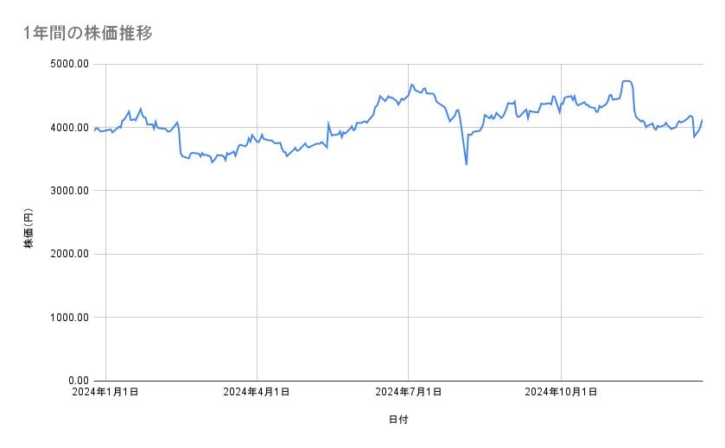Image resolution: width=725 pixels, height=448 pixels.
Task: Select the 2024年4月1日 date label
Action: click(x=257, y=393)
